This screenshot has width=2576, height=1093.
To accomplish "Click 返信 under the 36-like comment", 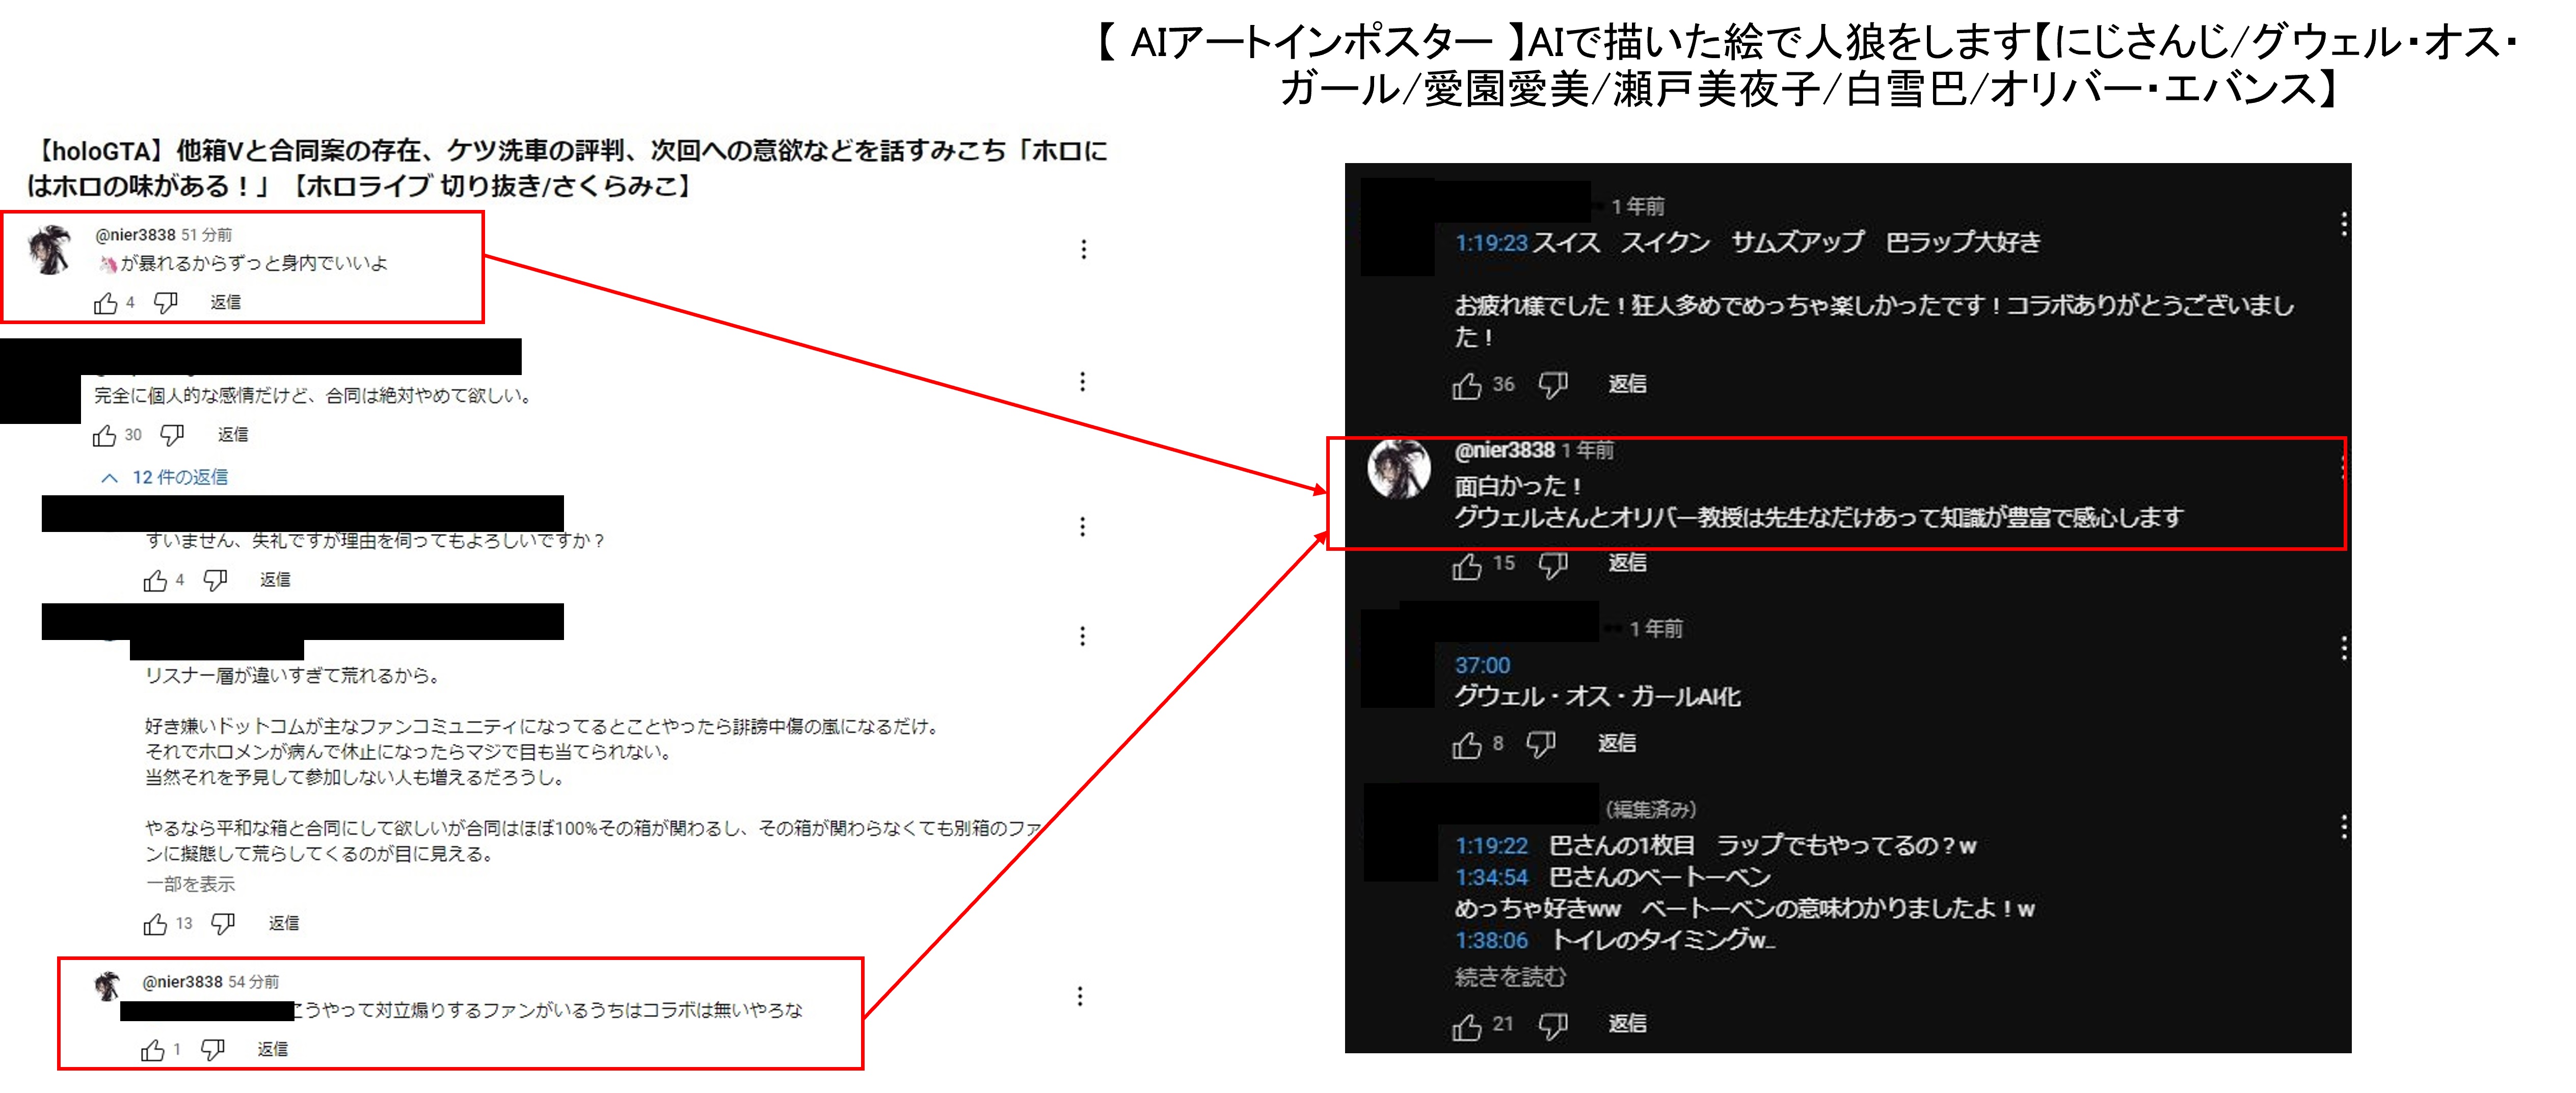I will 1627,384.
